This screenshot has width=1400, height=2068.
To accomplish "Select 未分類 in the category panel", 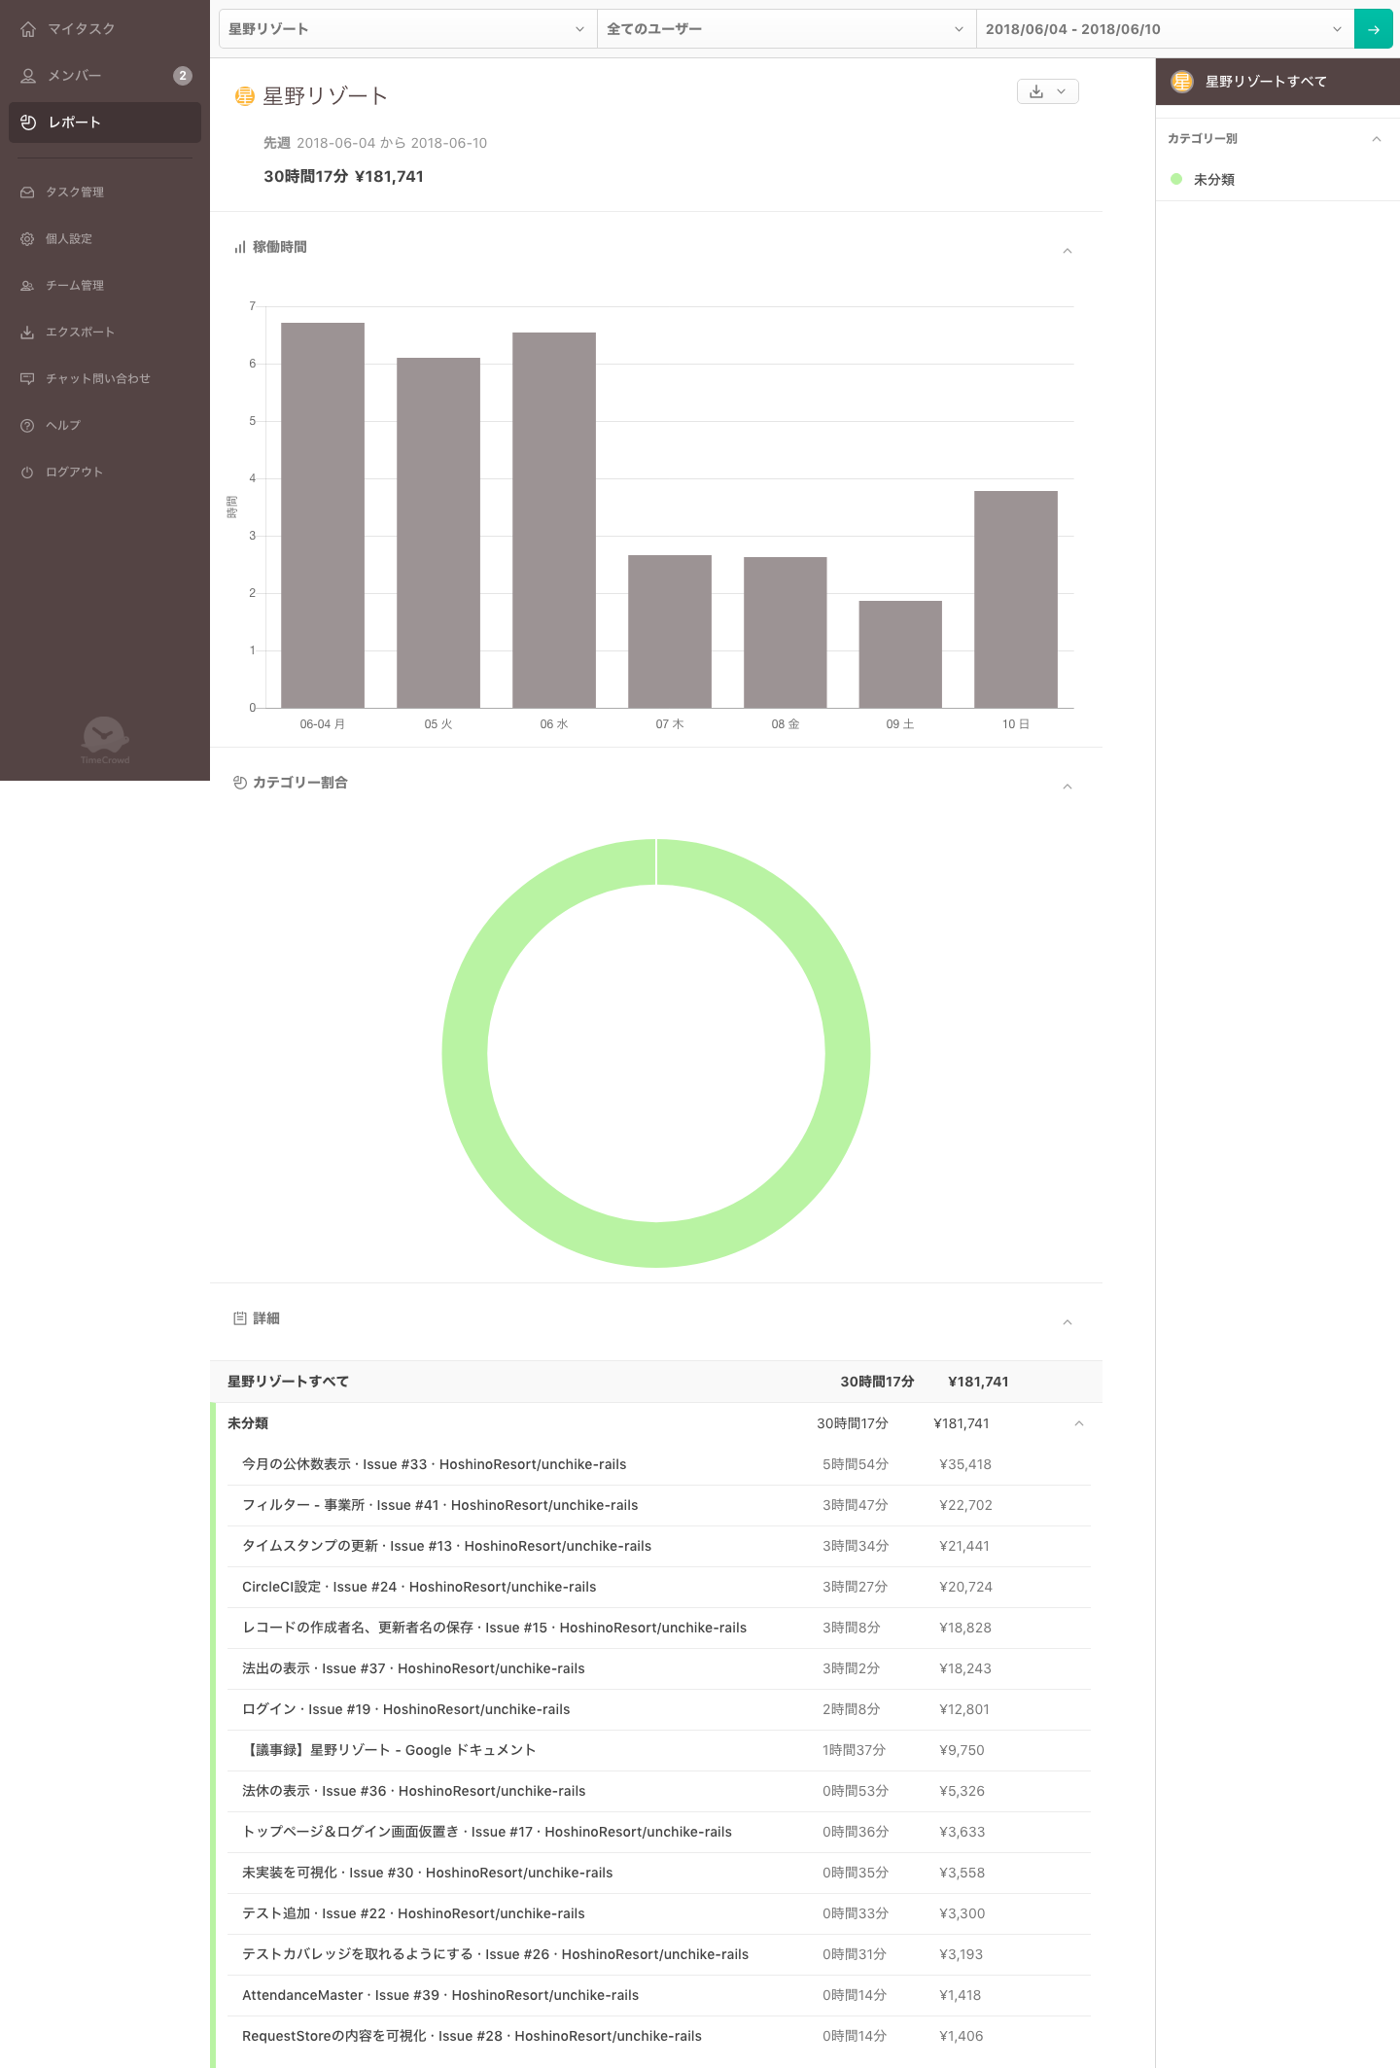I will [x=1277, y=180].
